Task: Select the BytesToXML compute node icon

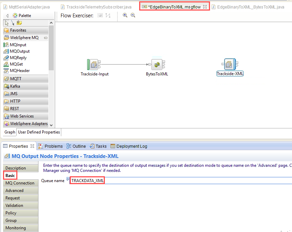Action: [157, 65]
